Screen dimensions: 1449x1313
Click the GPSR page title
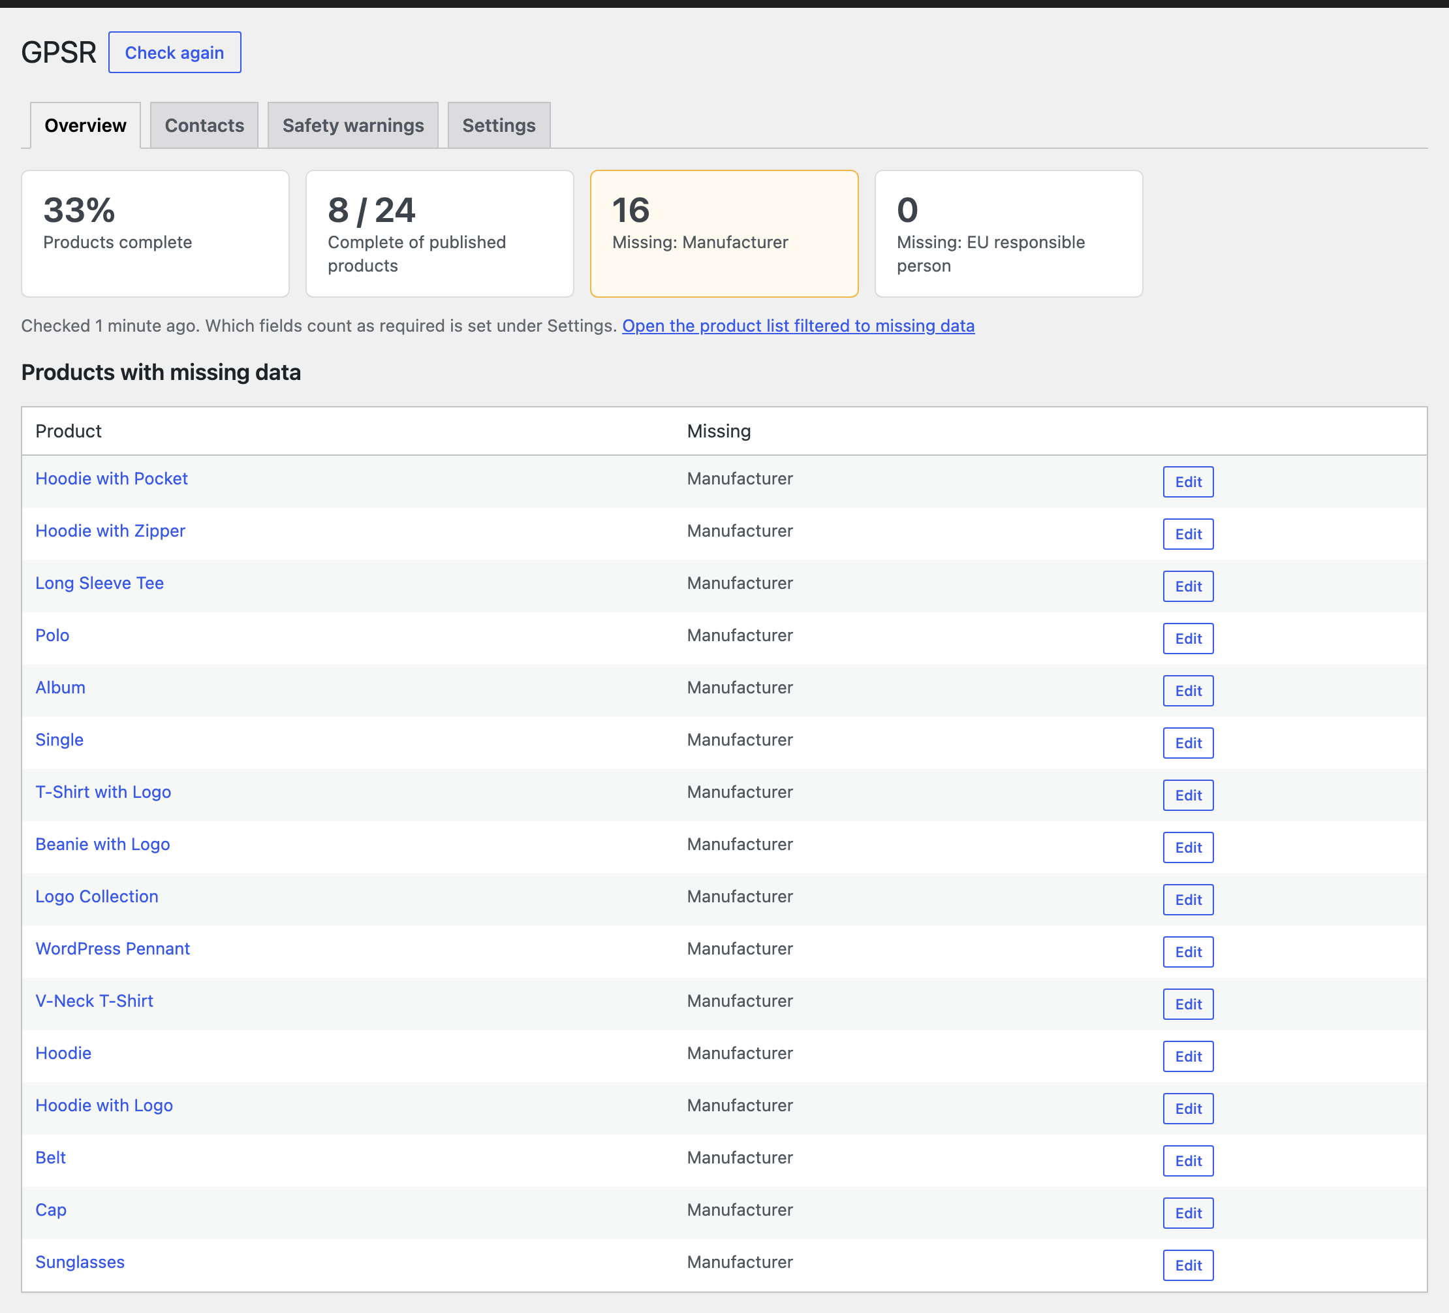tap(58, 52)
